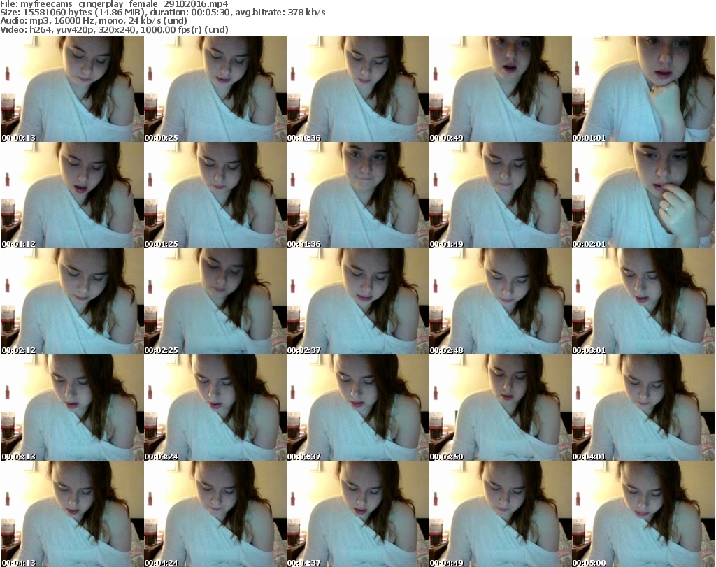Choose the frame at 00:01:25

(x=215, y=195)
